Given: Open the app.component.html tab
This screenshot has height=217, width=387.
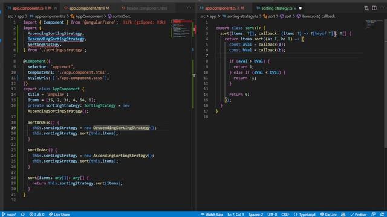Looking at the screenshot, I should click(86, 8).
